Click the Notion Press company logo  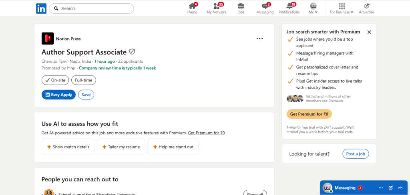click(x=48, y=39)
